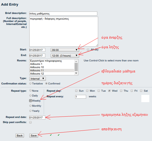
Task: Click the Brief description input field
Action: (x=63, y=14)
